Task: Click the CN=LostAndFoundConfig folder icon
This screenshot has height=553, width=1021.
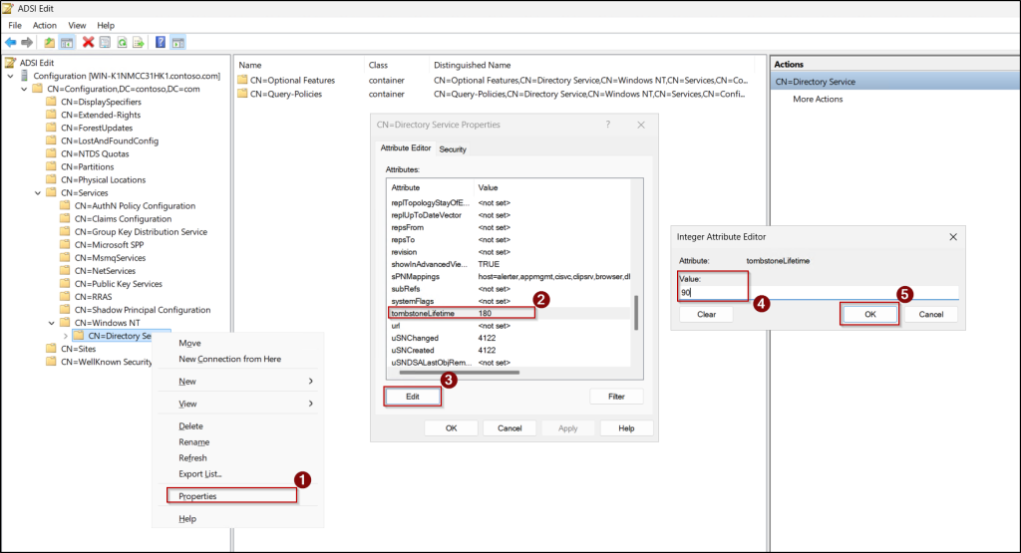Action: coord(51,140)
